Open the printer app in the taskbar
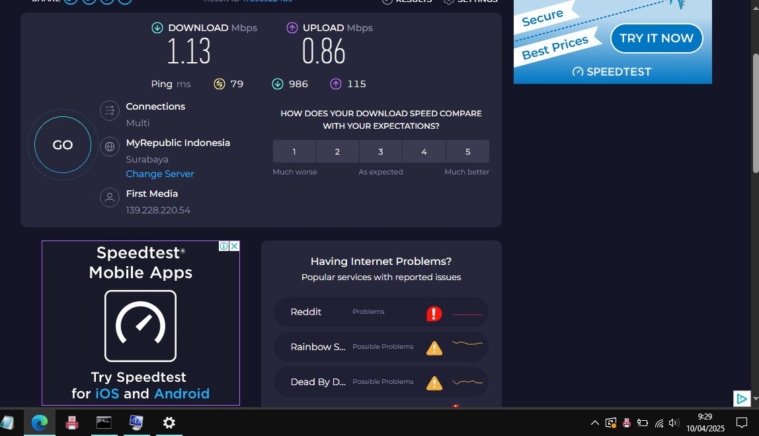759x436 pixels. (x=72, y=423)
